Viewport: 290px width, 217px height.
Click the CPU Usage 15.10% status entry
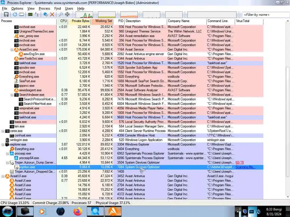[x=15, y=203]
